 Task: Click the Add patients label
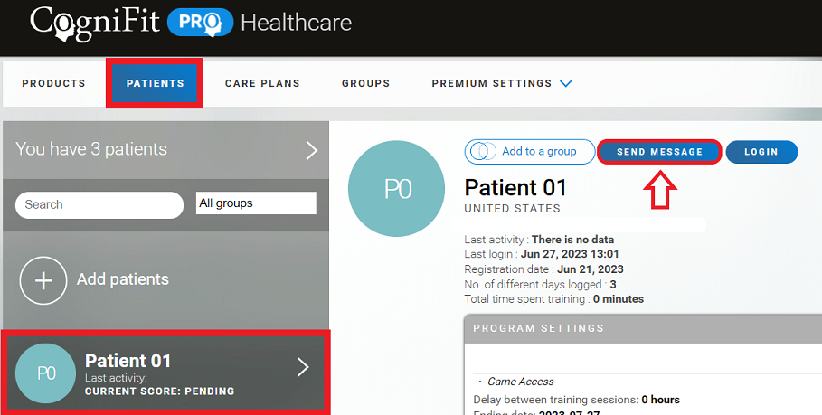pos(123,279)
